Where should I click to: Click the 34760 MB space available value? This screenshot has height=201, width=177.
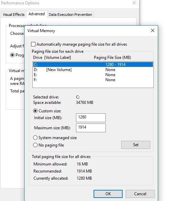[84, 103]
